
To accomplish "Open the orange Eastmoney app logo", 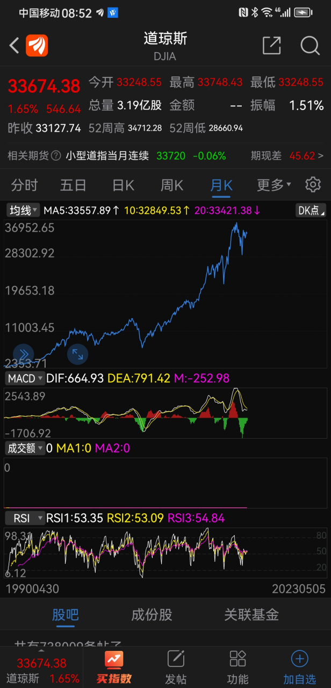I will tap(37, 46).
